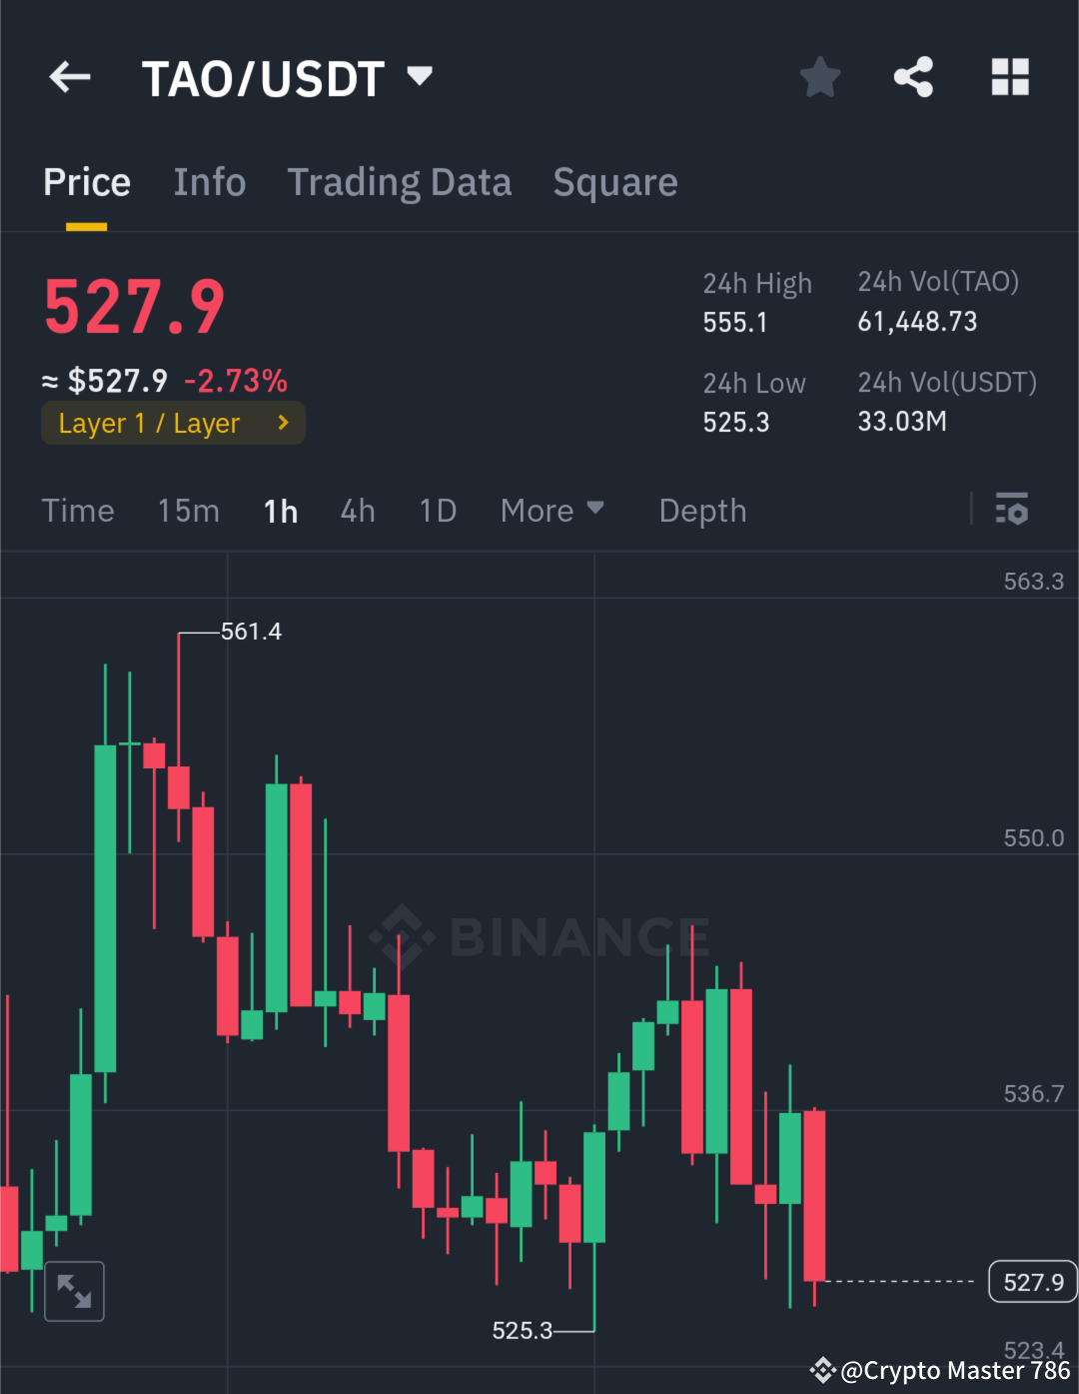
Task: Click the 24h Low 525.3 value
Action: pos(736,421)
